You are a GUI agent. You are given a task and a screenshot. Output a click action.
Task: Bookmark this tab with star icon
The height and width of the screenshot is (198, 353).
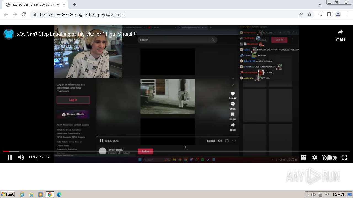(309, 15)
